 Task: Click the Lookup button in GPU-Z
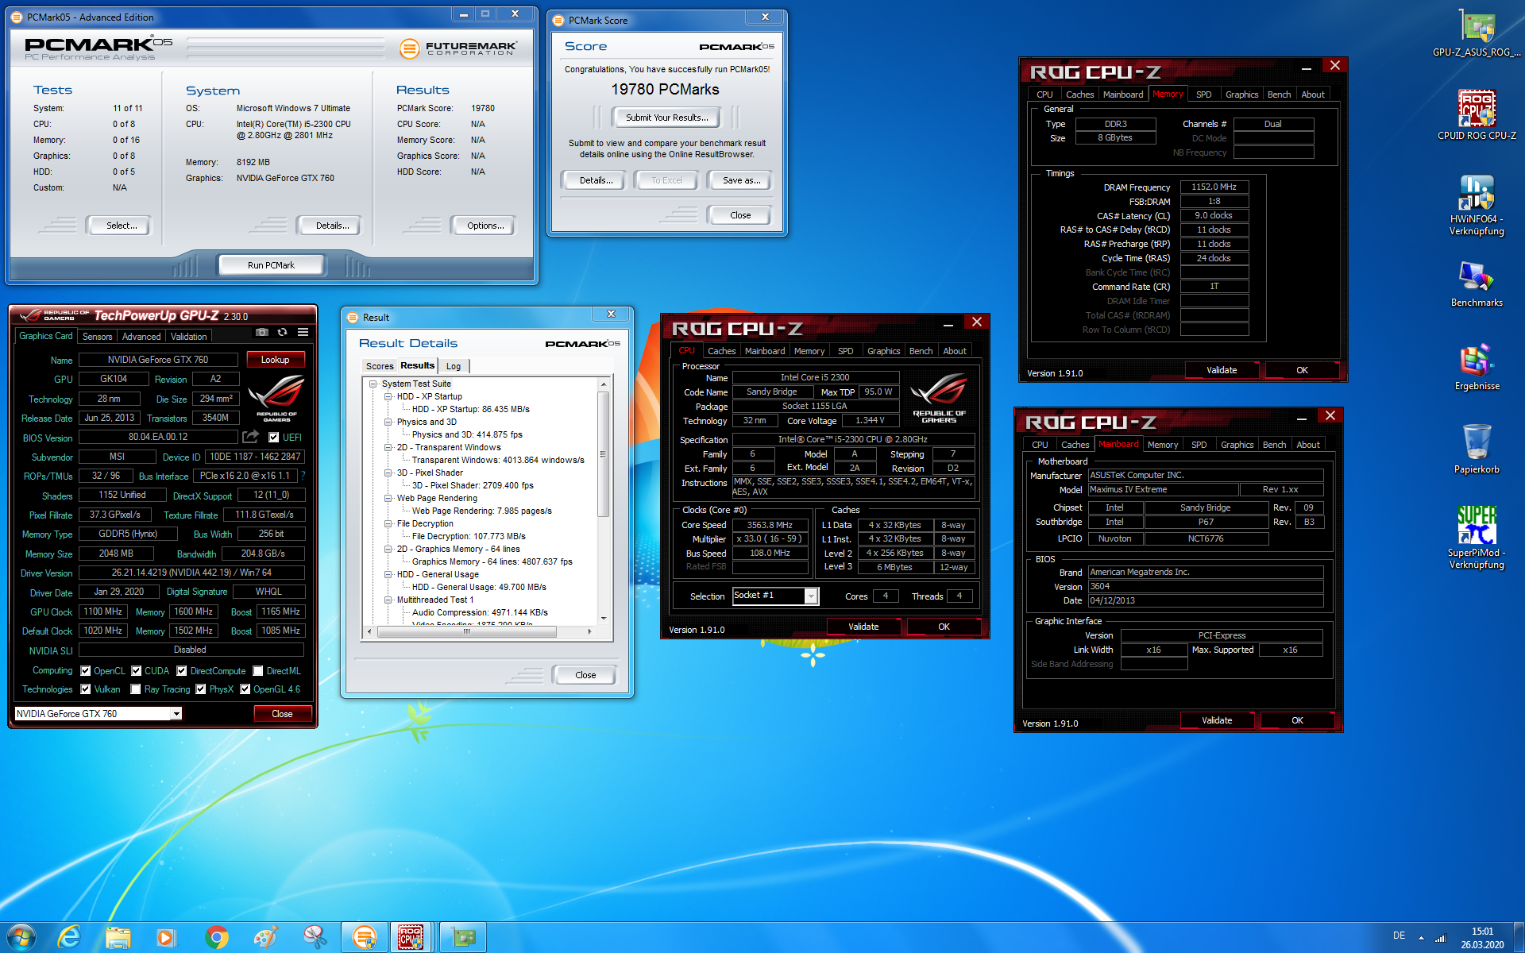tap(275, 360)
